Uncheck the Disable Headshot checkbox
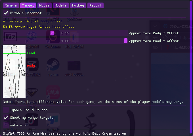 pyautogui.click(x=6, y=13)
